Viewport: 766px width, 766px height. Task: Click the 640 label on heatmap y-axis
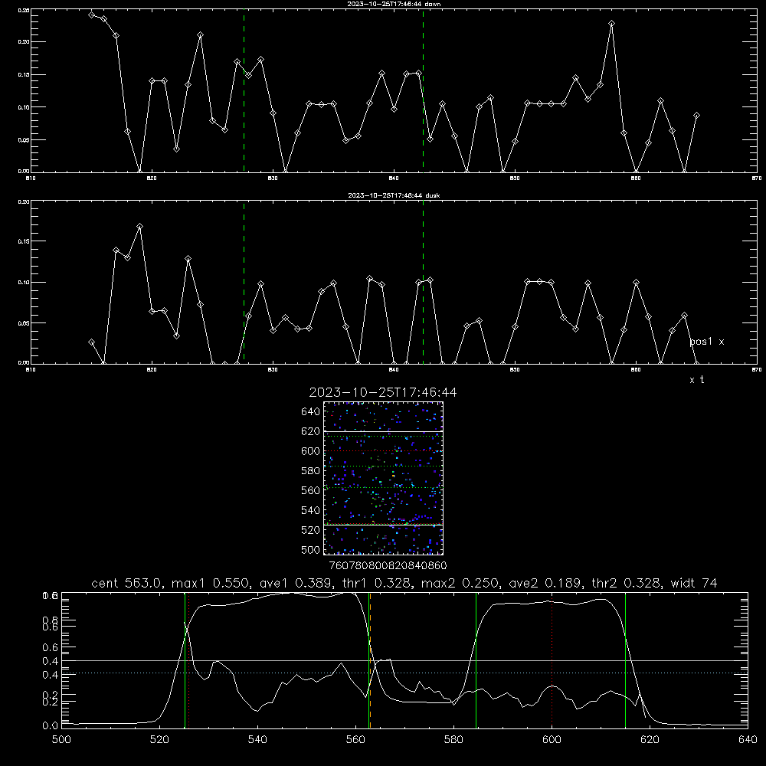[311, 412]
